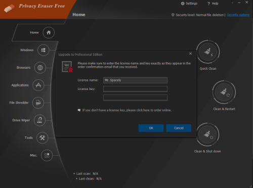The image size is (253, 188).
Task: Minimize the Privacy Eraser window
Action: (x=239, y=3)
